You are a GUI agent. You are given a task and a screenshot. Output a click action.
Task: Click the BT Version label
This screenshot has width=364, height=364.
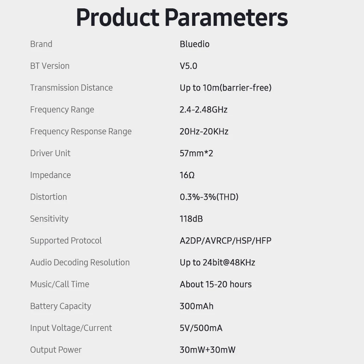point(50,66)
